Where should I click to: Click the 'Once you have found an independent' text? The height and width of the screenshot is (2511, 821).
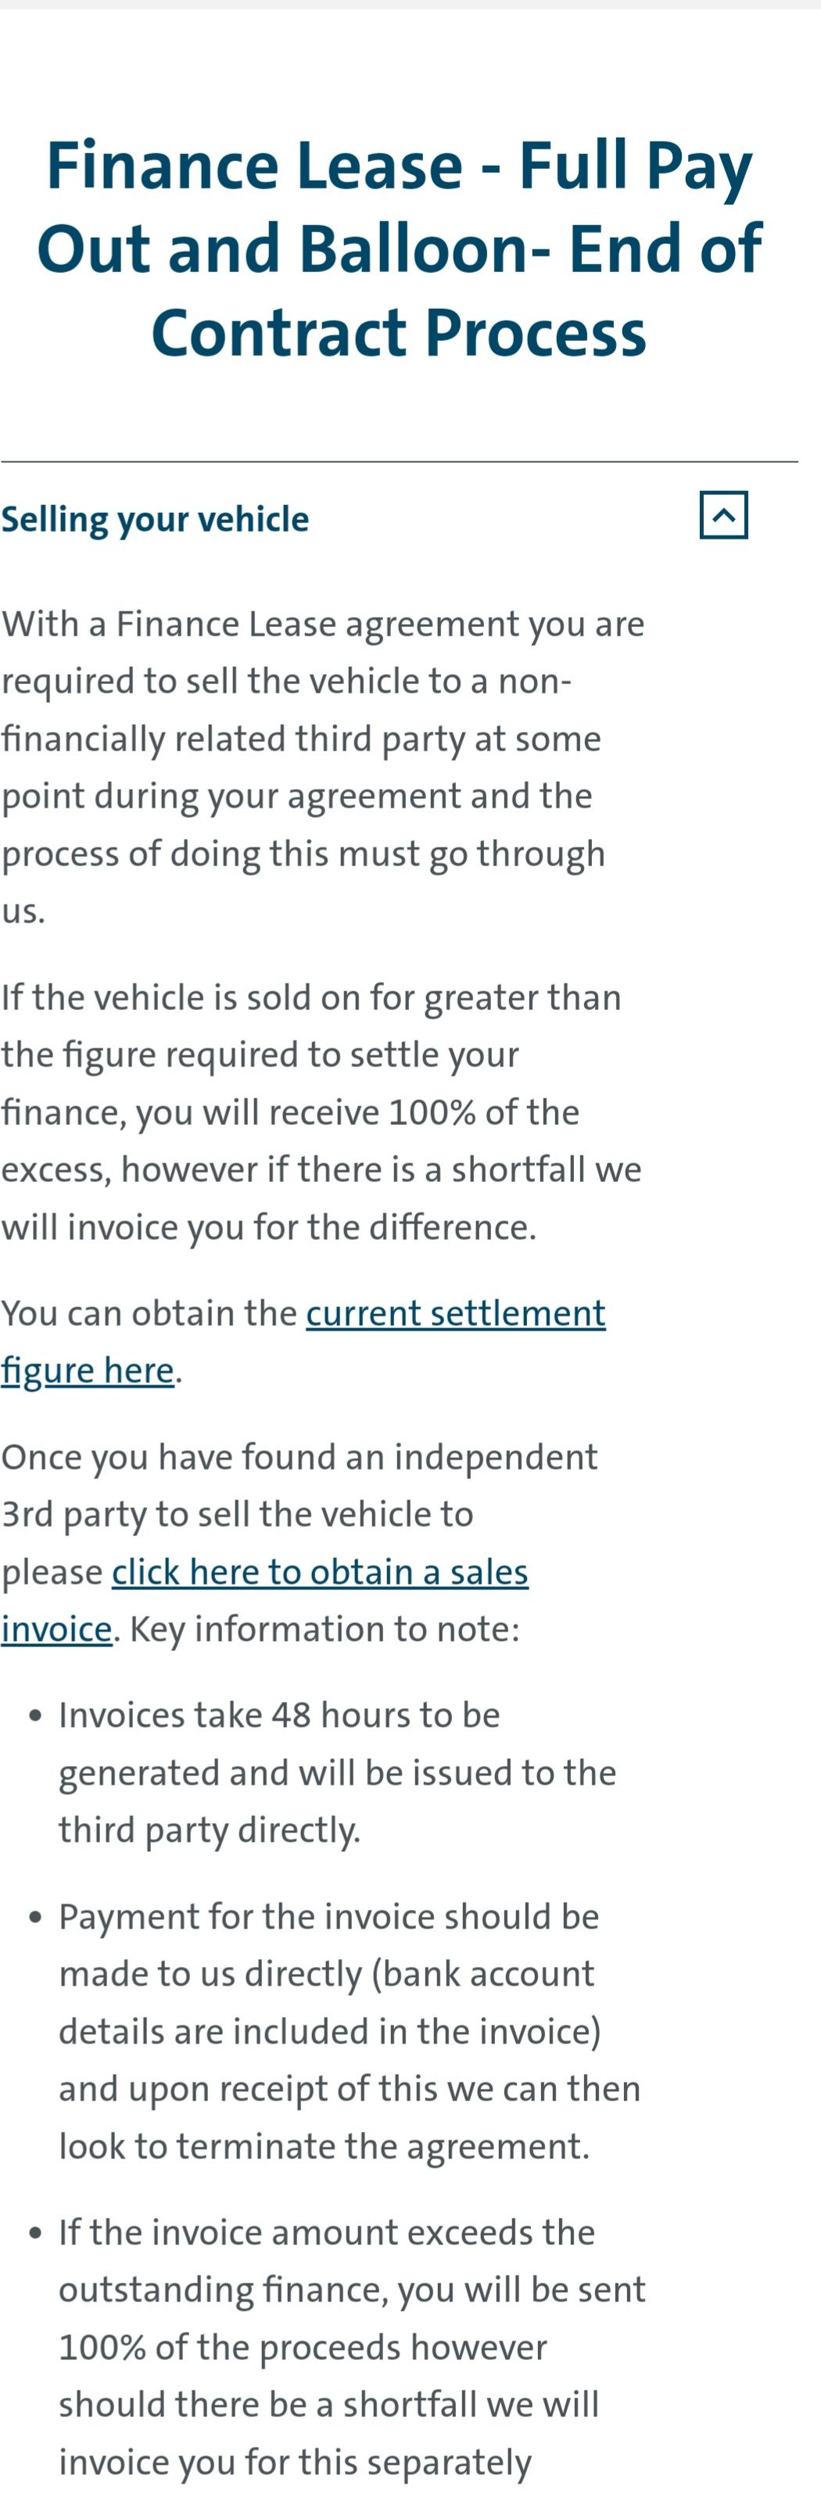[x=299, y=1457]
